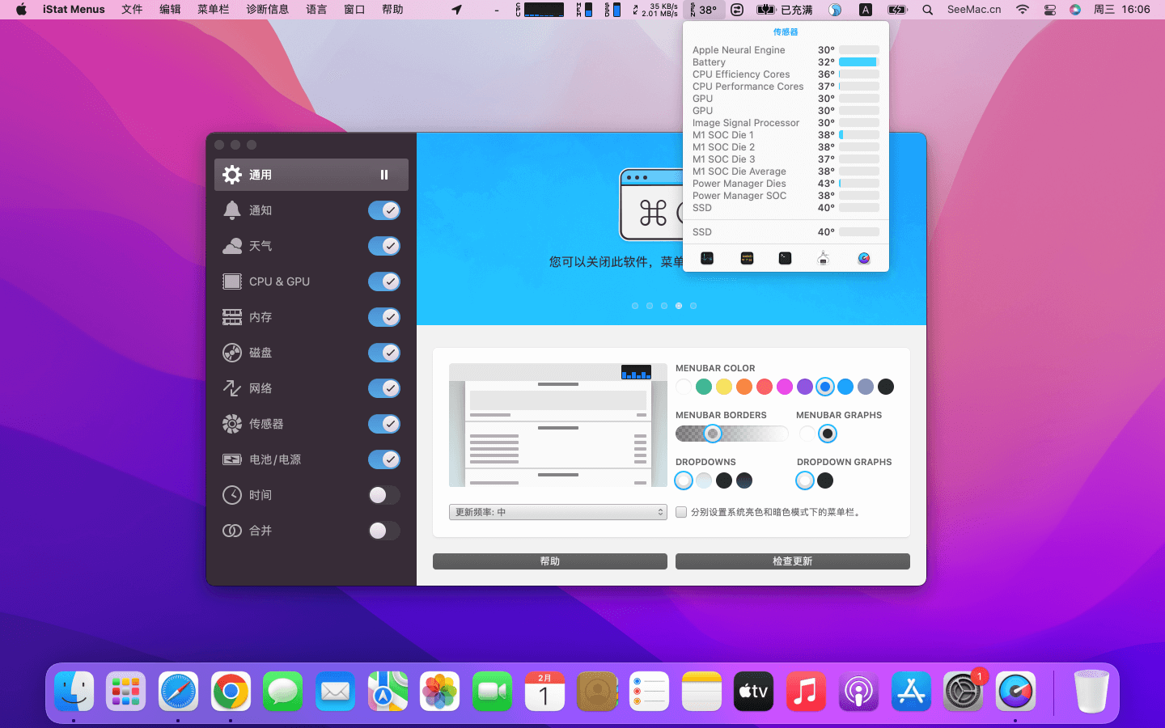Open the 语言 language menu

click(x=316, y=10)
